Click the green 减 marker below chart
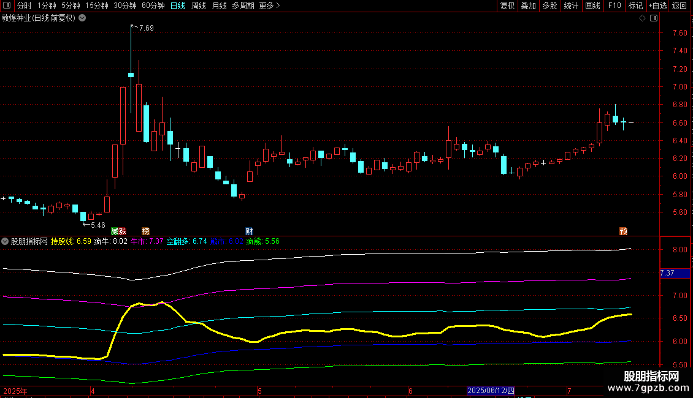 tap(115, 231)
